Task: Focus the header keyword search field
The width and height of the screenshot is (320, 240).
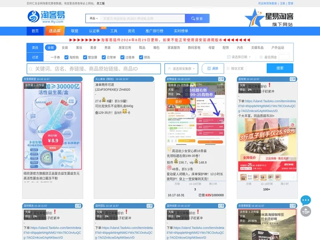Action: coord(143,19)
